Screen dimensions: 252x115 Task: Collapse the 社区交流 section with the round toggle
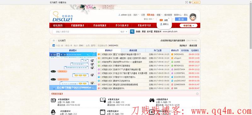coord(198,94)
